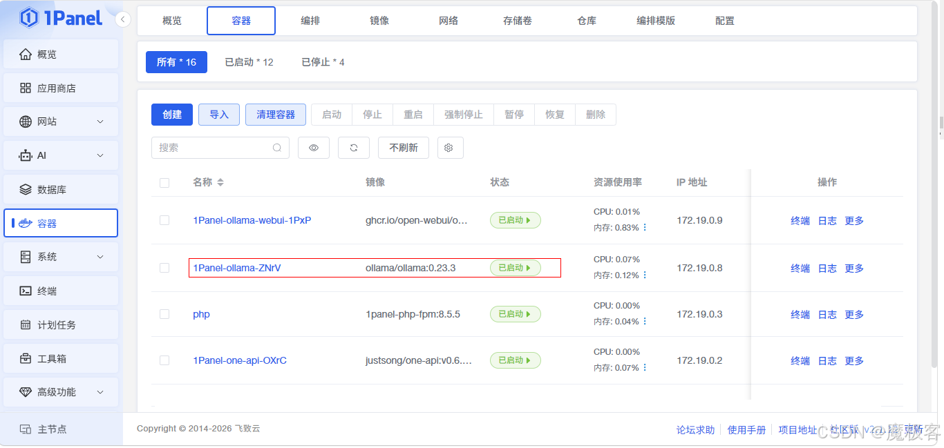This screenshot has width=944, height=448.
Task: Click the 清理容器 button
Action: pos(276,115)
